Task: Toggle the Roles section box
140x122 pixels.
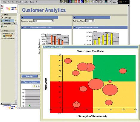Action: 2,31
